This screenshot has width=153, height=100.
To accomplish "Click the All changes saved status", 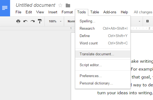I will point(143,12).
